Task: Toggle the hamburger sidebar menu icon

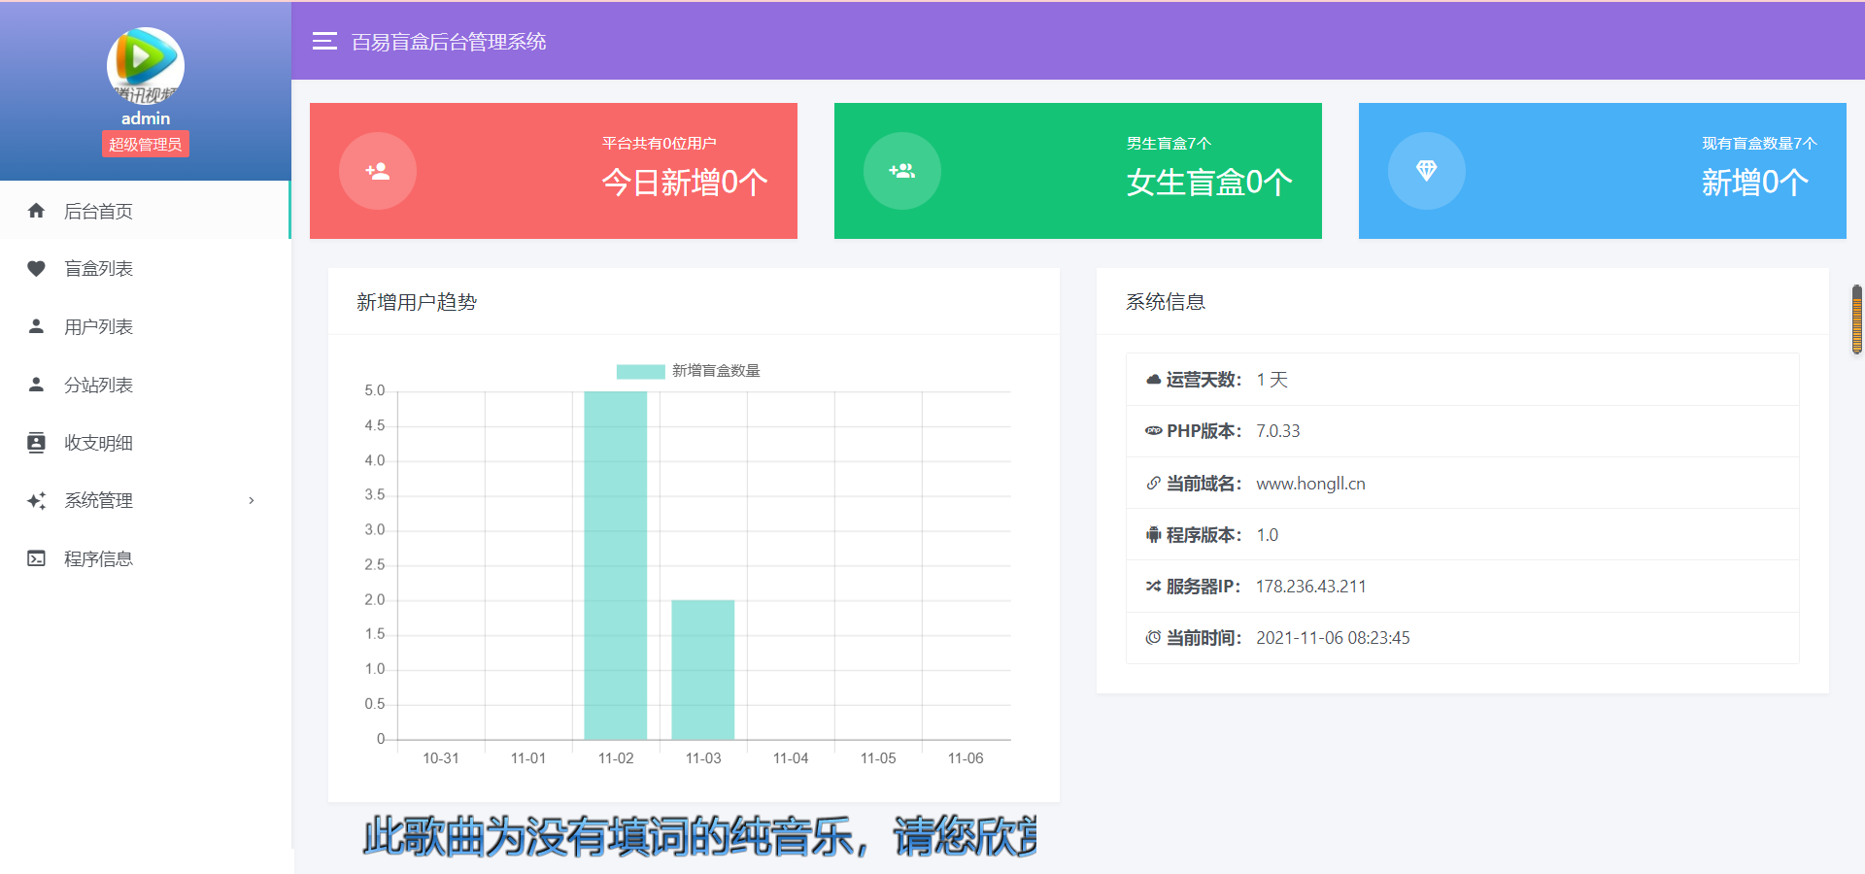Action: click(324, 41)
